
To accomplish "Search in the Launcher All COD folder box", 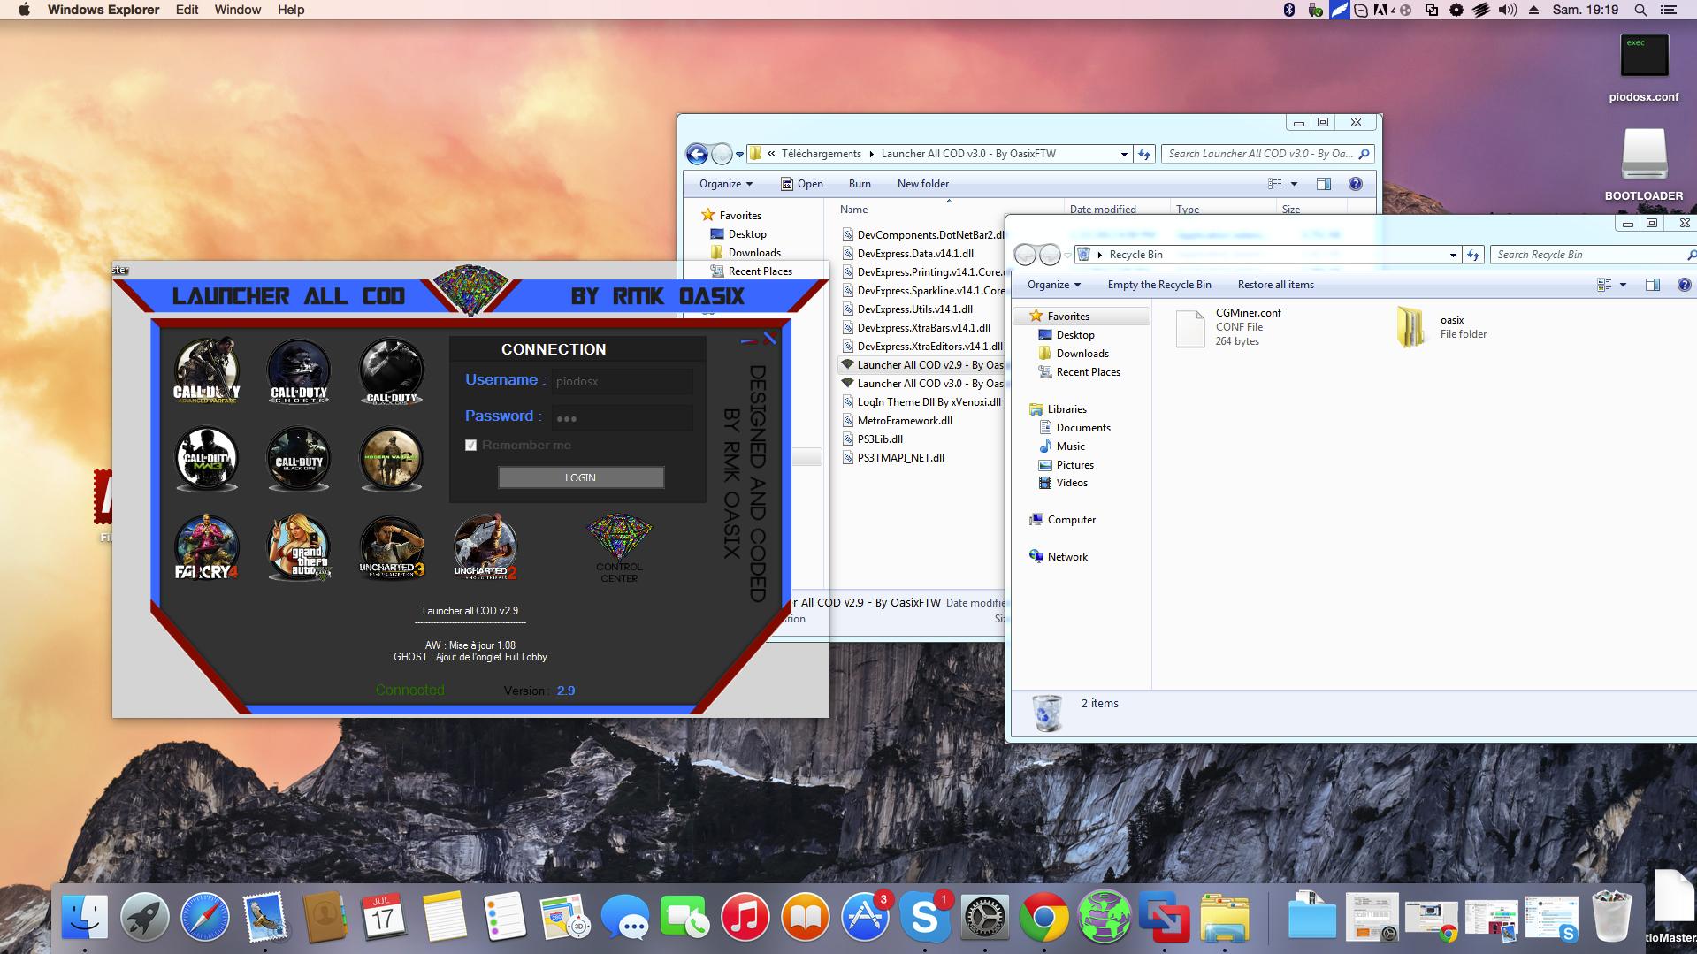I will (1268, 154).
